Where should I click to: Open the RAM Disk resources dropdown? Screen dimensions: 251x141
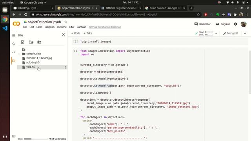pyautogui.click(x=216, y=33)
